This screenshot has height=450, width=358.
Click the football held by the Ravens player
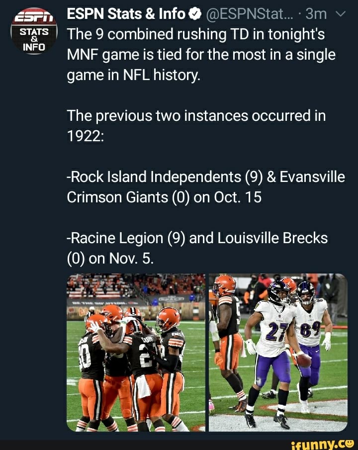pos(303,360)
